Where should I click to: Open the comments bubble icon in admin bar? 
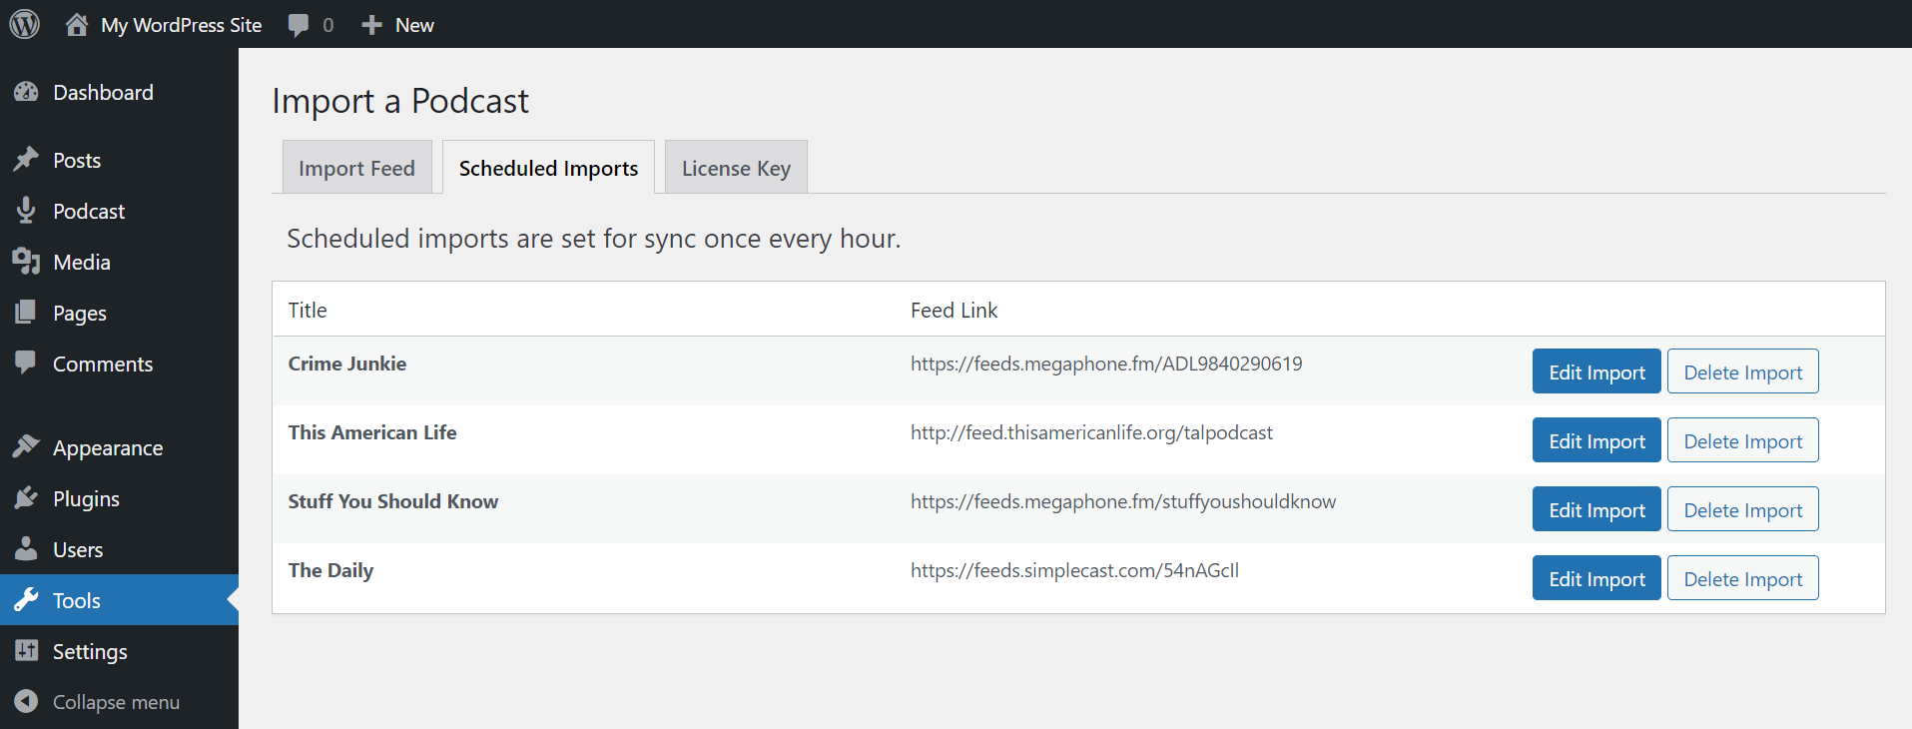(298, 25)
